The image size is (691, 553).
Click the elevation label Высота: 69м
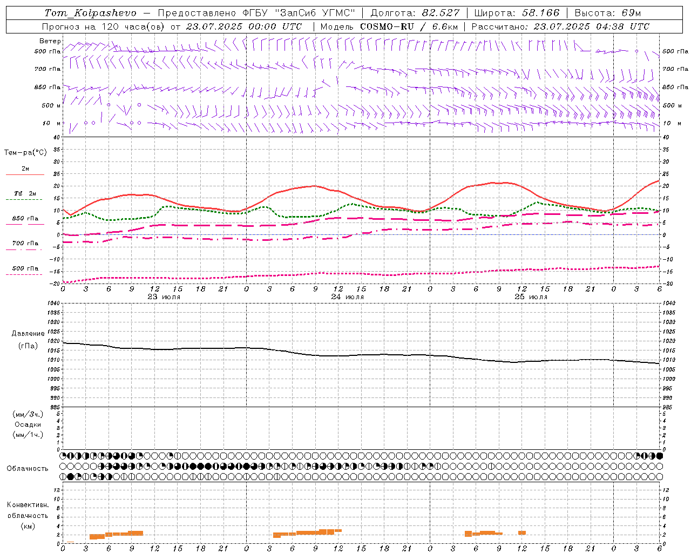click(608, 13)
